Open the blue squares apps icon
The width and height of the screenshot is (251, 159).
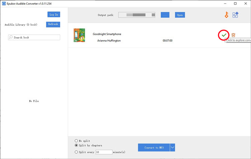[235, 15]
